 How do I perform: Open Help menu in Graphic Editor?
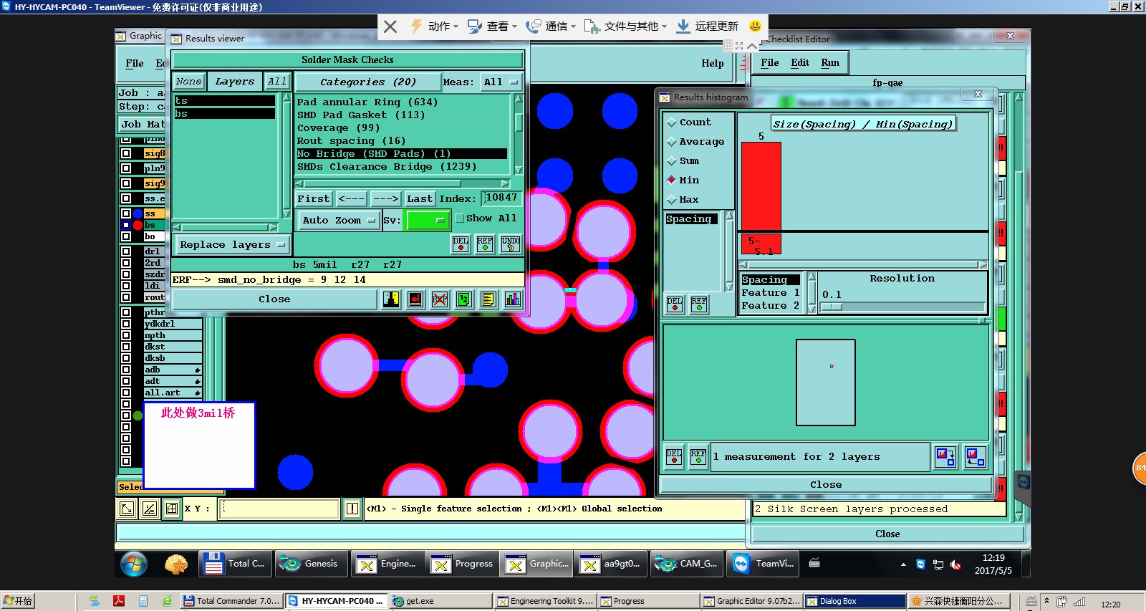point(713,64)
